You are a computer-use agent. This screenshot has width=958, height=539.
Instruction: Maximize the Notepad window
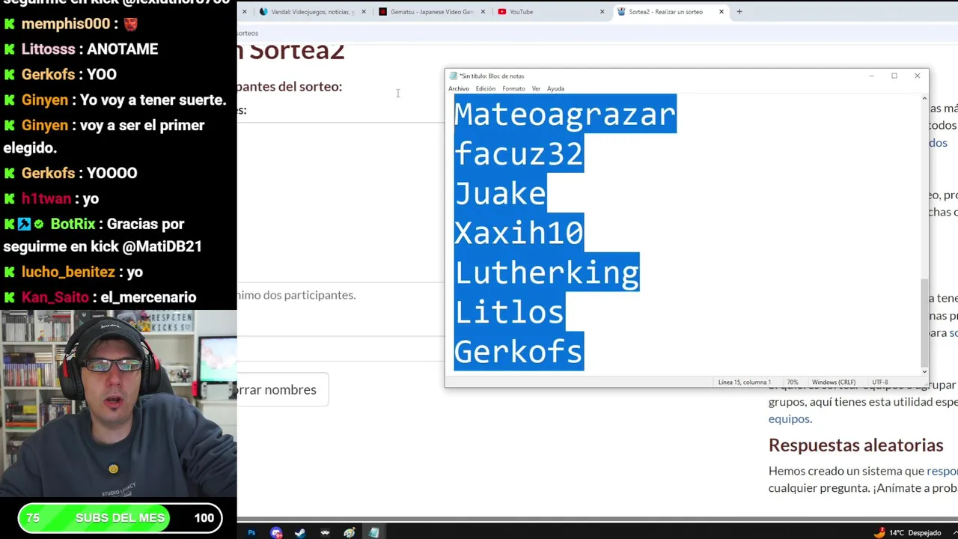(x=894, y=76)
